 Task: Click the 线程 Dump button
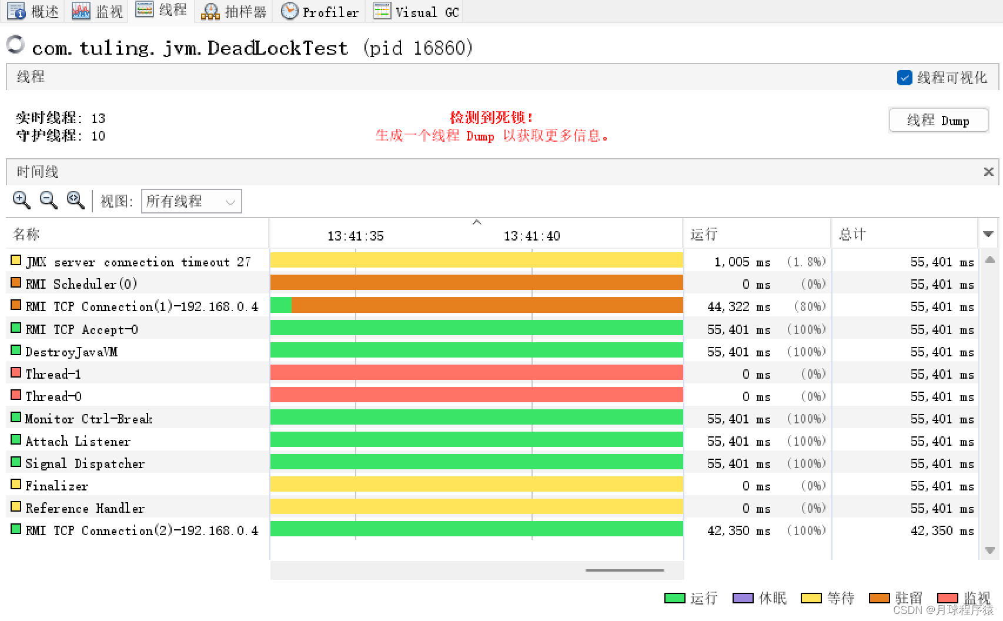pyautogui.click(x=938, y=121)
